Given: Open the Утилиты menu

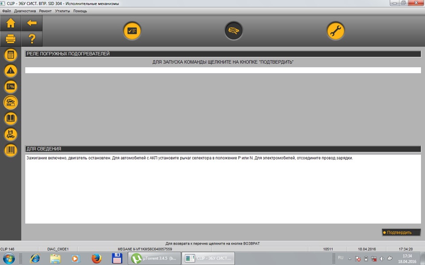Looking at the screenshot, I should coord(62,11).
